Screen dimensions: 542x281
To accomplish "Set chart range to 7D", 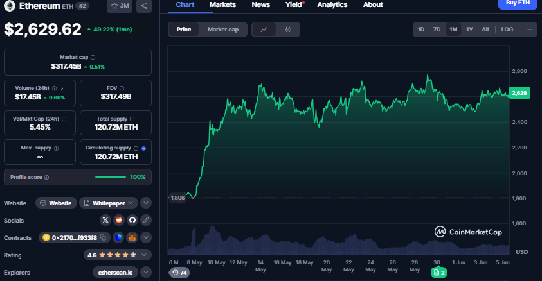I will pyautogui.click(x=437, y=30).
